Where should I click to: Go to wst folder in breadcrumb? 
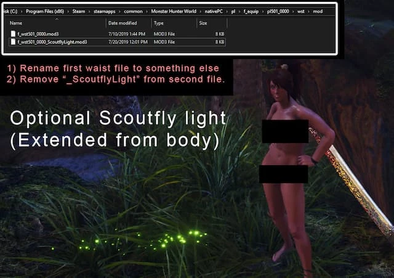[301, 12]
